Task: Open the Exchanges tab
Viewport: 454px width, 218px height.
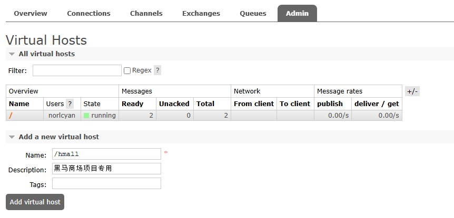Action: [201, 13]
